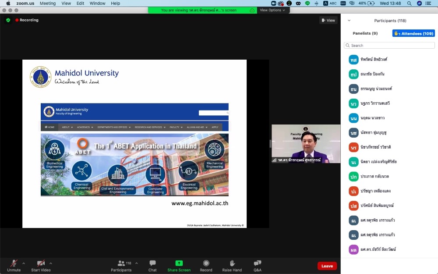Viewport: 438px width, 274px height.
Task: Click the speaker video thumbnail
Action: (x=306, y=144)
